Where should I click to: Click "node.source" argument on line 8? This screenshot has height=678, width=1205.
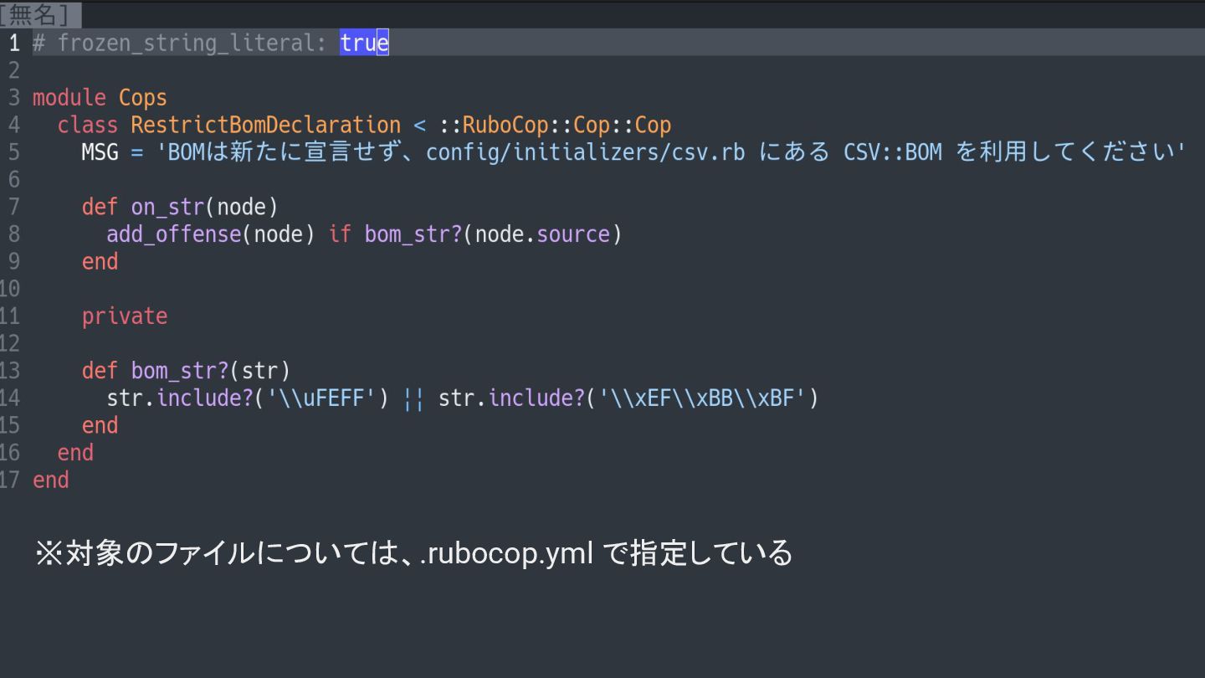click(542, 234)
